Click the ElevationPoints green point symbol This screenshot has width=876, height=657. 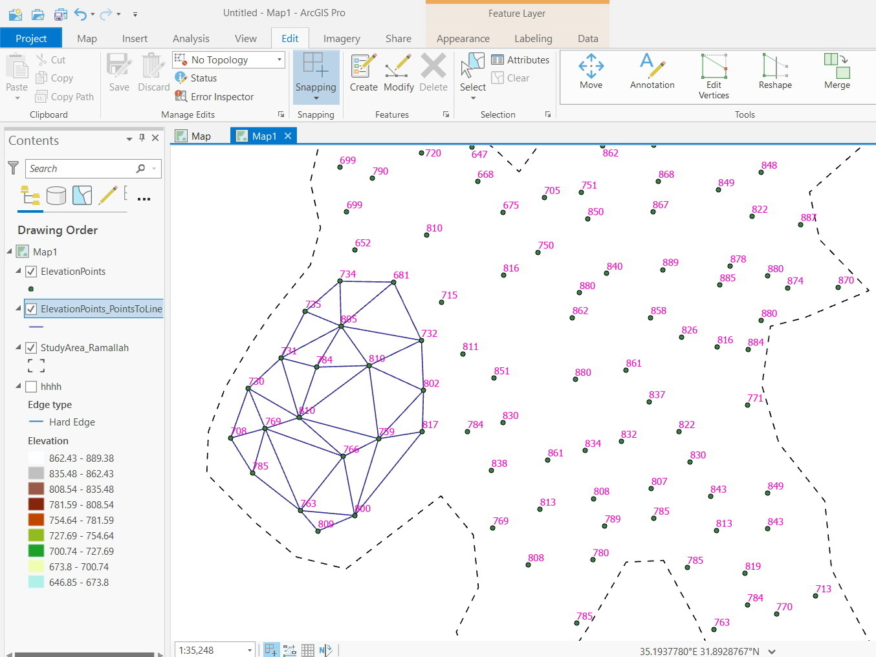click(31, 289)
